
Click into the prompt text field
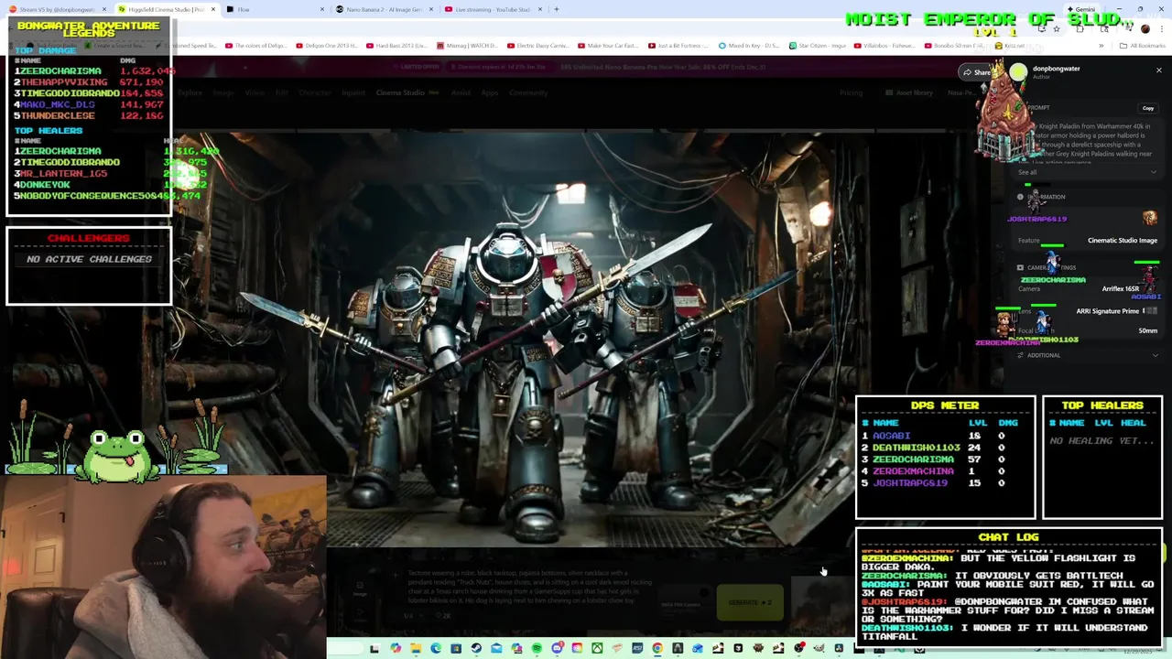point(529,586)
